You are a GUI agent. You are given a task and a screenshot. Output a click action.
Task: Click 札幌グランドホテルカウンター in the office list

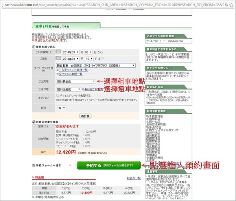tap(163, 130)
